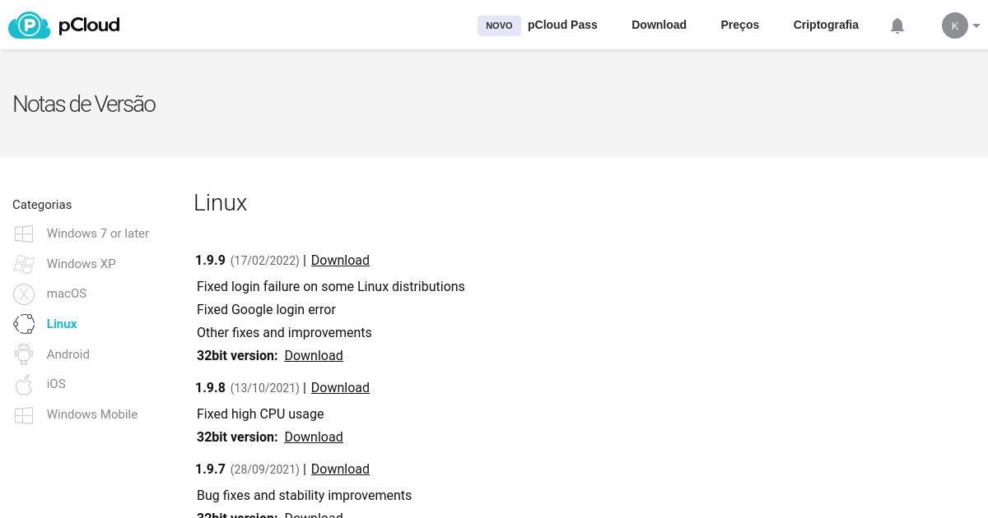Select the Linux category label
The image size is (988, 518).
pyautogui.click(x=62, y=324)
